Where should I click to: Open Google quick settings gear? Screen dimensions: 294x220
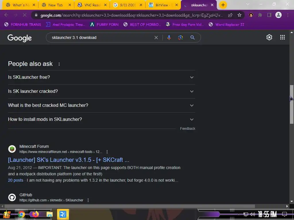pos(269,37)
